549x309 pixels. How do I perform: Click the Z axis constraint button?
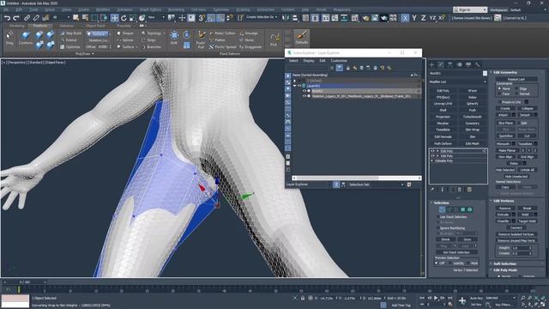423,18
